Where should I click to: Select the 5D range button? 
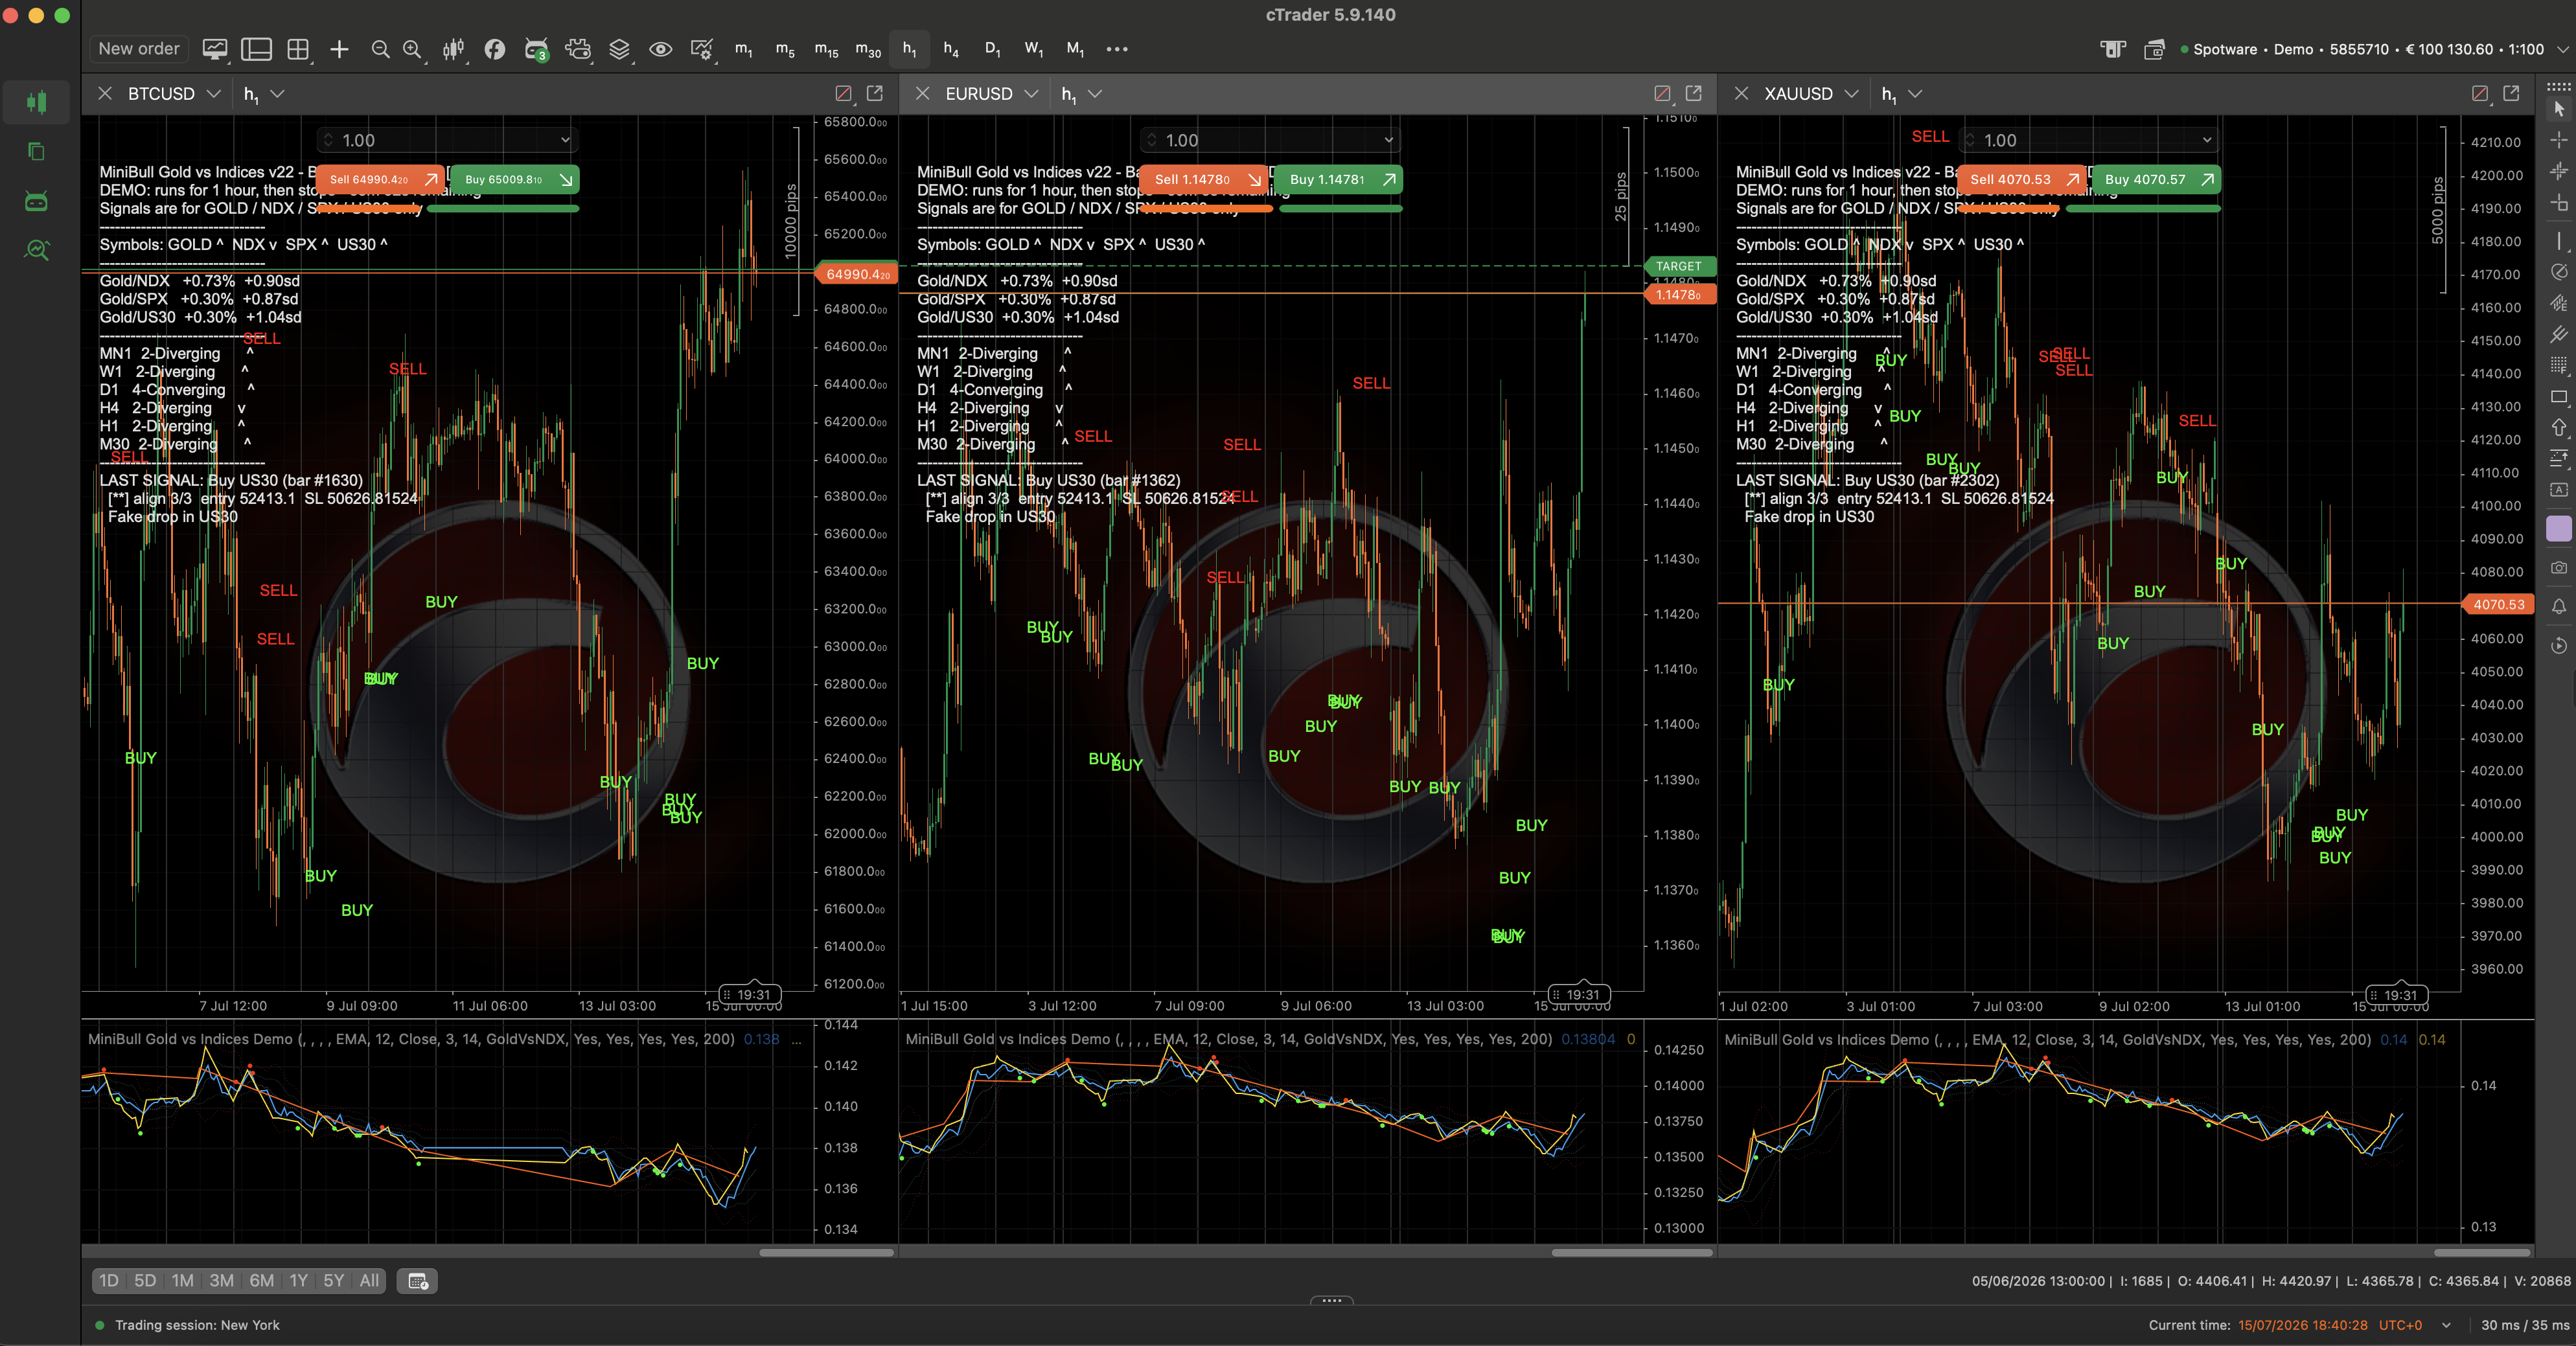tap(145, 1281)
